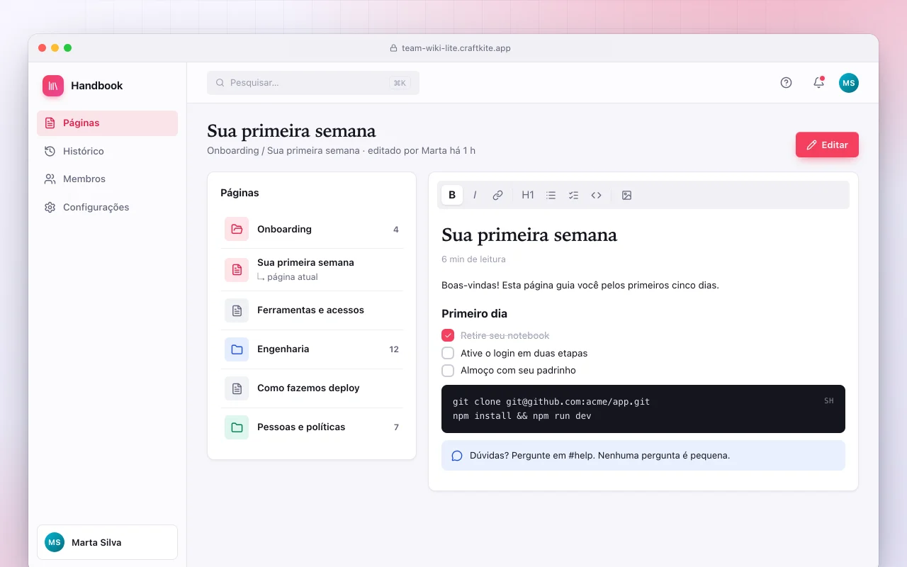This screenshot has width=907, height=567.
Task: Open Membros in the sidebar
Action: (x=107, y=179)
